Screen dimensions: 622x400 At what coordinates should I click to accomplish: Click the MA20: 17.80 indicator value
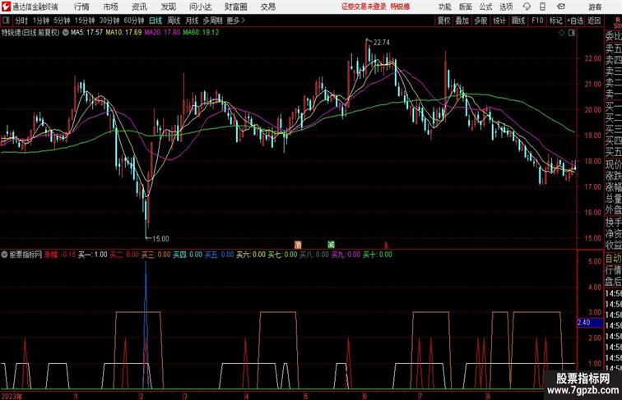click(x=162, y=33)
